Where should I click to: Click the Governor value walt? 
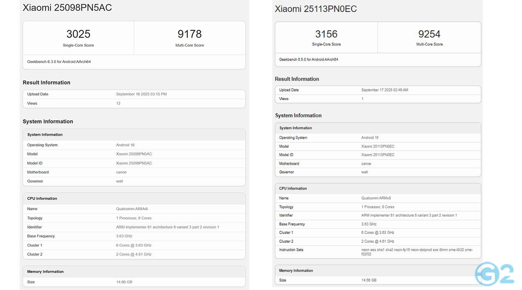click(119, 181)
